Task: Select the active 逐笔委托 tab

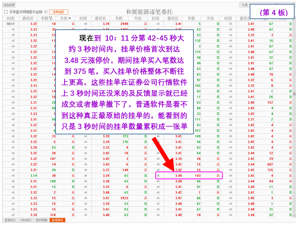Action: pyautogui.click(x=58, y=220)
